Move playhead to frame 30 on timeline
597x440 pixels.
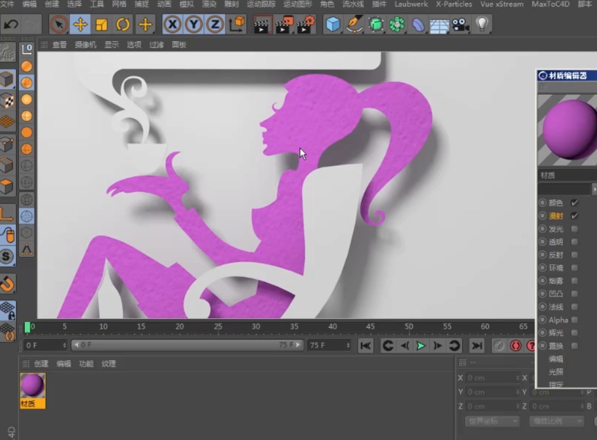tap(256, 326)
